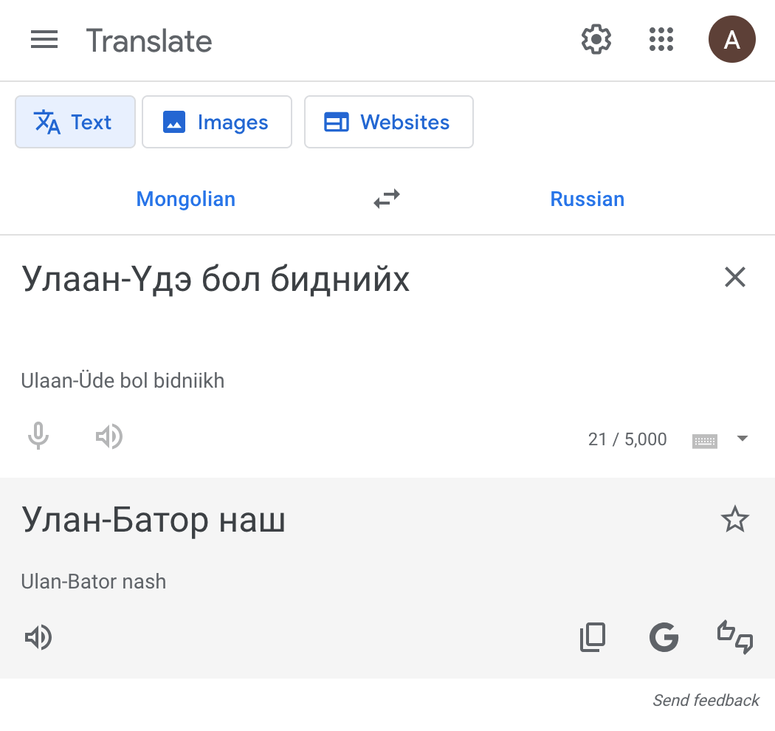Switch to the Images tab
The width and height of the screenshot is (775, 731).
click(x=217, y=122)
